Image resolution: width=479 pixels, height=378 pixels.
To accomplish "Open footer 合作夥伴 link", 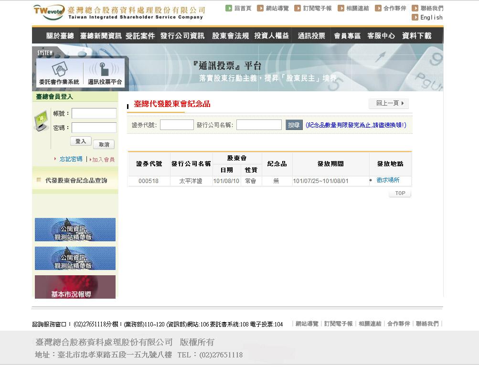I will tap(399, 324).
